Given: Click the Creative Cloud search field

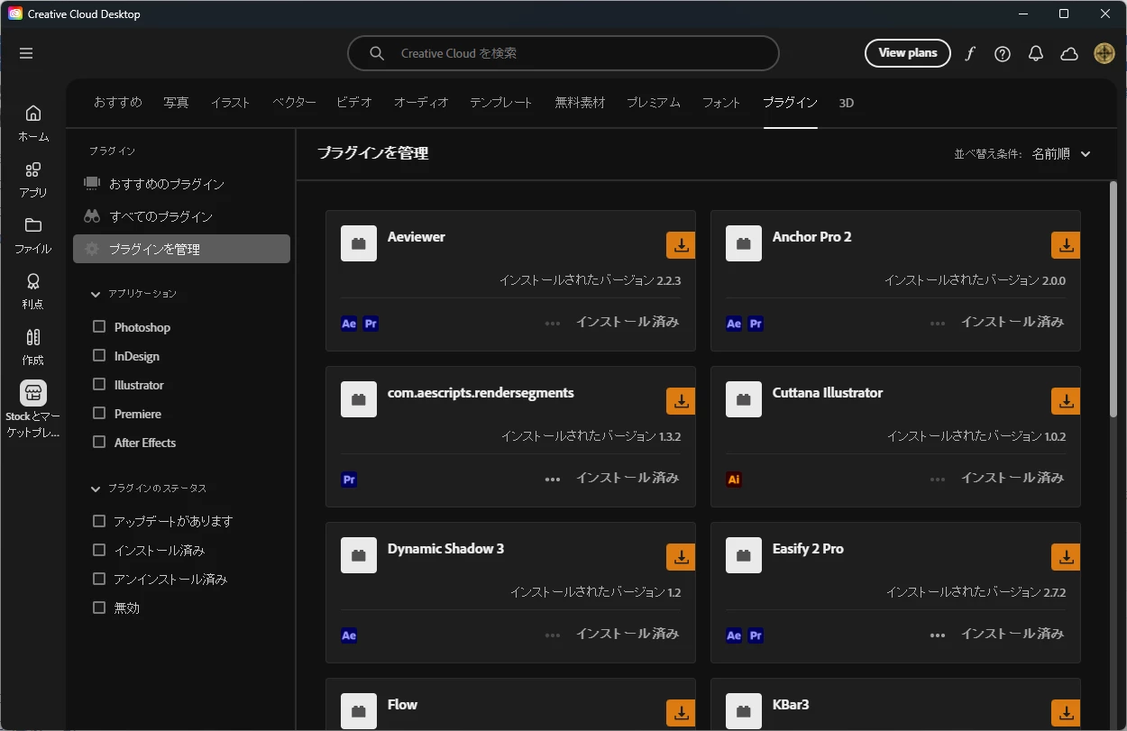Looking at the screenshot, I should [x=563, y=53].
